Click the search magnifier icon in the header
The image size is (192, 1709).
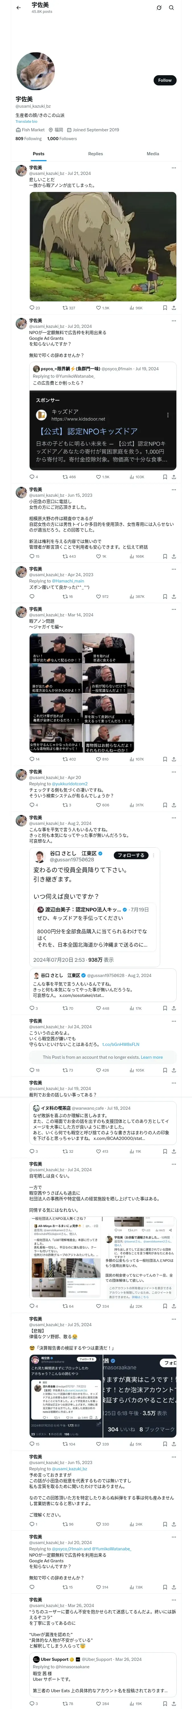[x=172, y=8]
